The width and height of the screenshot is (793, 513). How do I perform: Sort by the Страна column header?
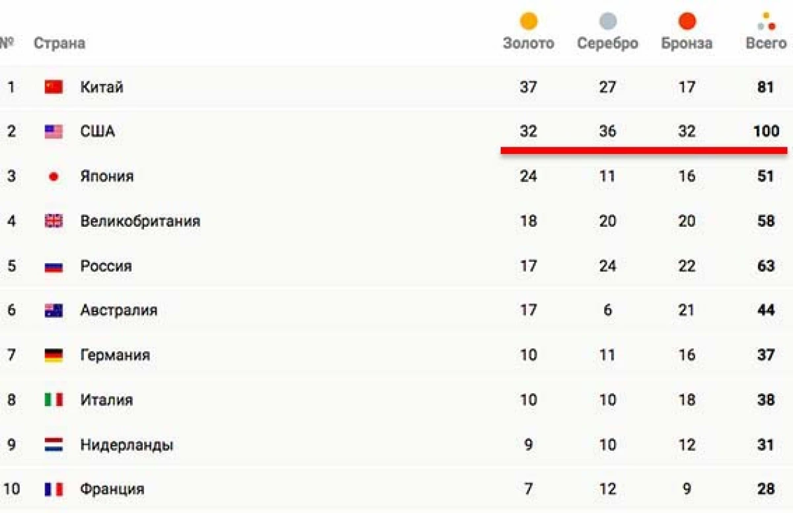59,44
